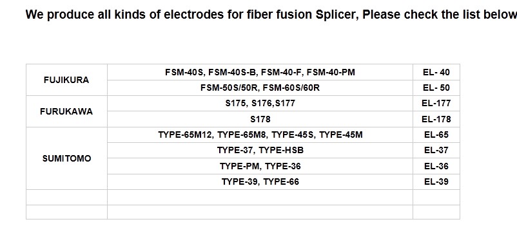Click the TYPE-39, TYPE-66 cell
Image resolution: width=517 pixels, height=233 pixels.
[x=260, y=182]
